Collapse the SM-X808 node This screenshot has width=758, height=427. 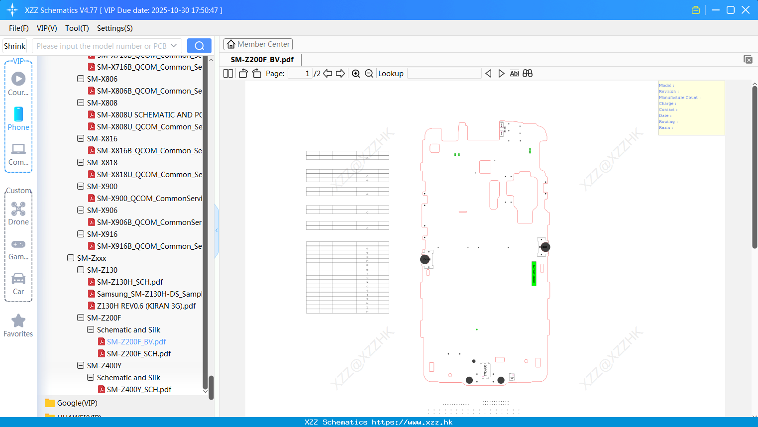81,103
